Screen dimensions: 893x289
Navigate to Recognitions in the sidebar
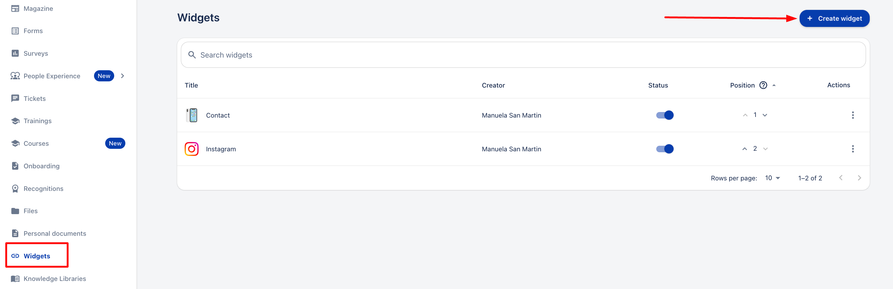coord(43,189)
